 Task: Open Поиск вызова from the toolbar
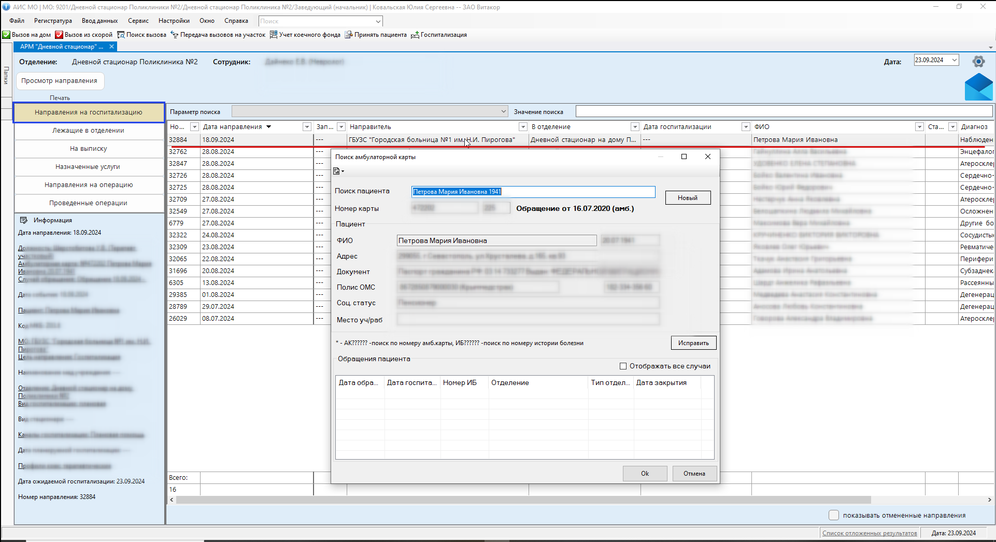pyautogui.click(x=121, y=35)
